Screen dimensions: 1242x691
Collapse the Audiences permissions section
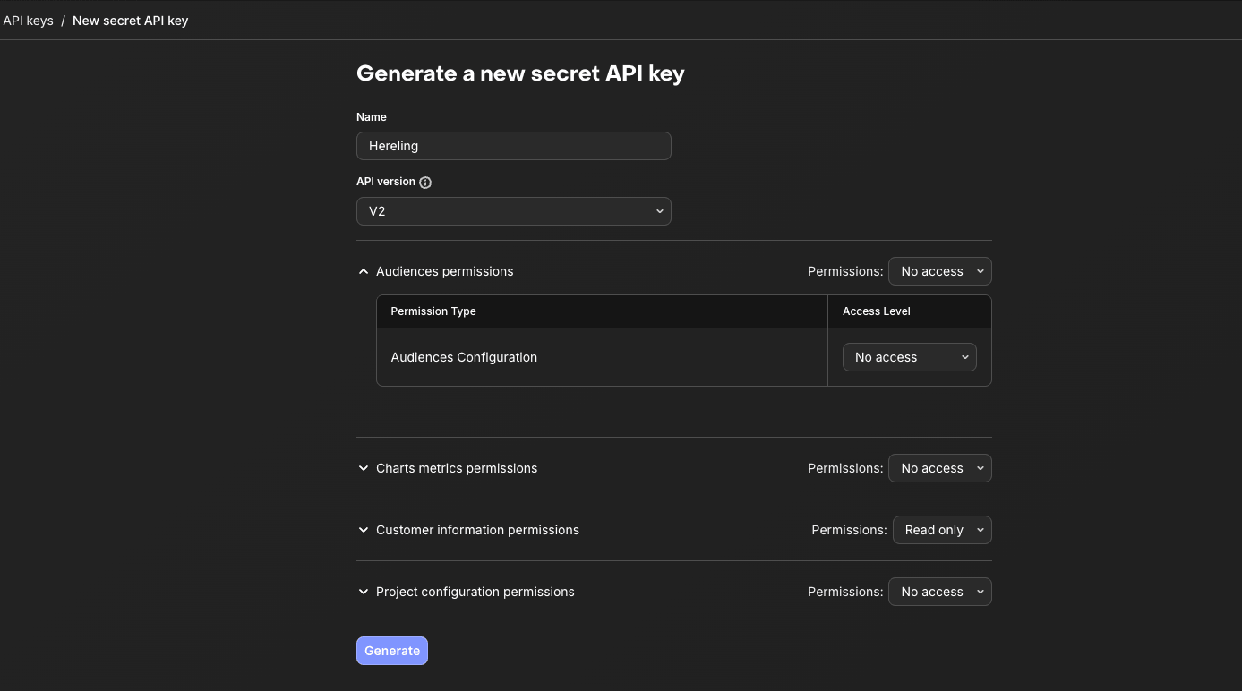click(x=364, y=271)
